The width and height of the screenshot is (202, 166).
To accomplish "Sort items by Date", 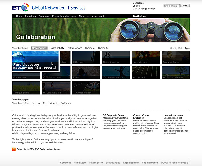I will tap(181, 48).
